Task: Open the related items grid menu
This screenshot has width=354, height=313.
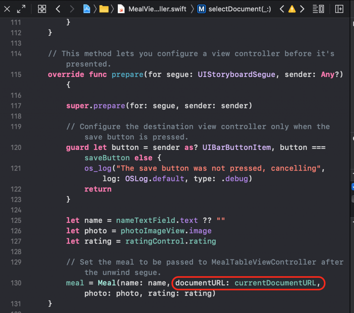Action: tap(42, 9)
